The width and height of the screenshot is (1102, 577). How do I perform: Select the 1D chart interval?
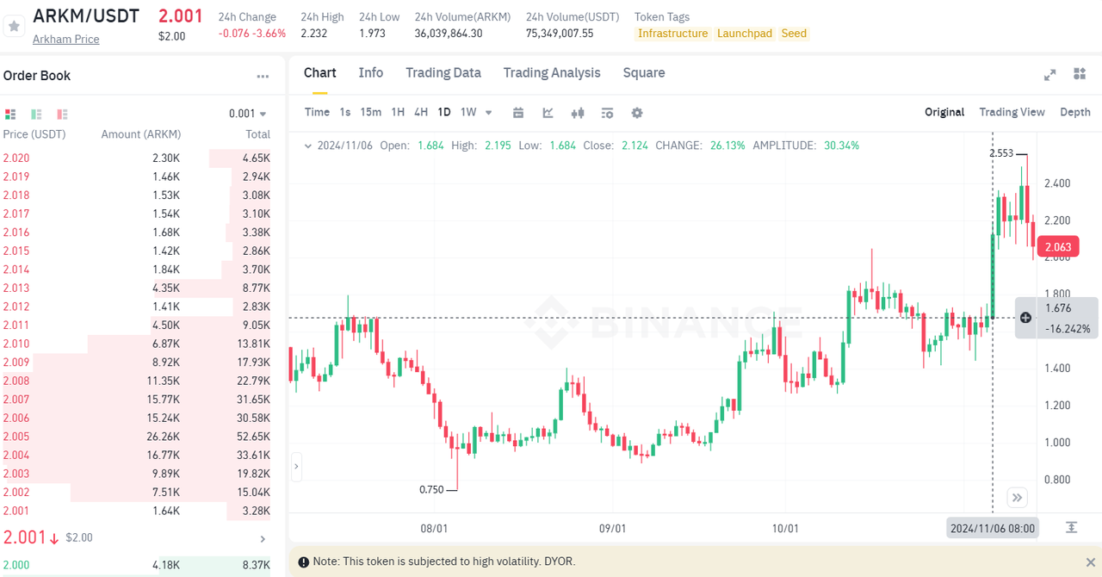click(x=444, y=112)
